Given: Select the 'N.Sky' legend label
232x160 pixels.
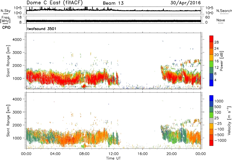Looking at the screenshot, I should point(6,11).
